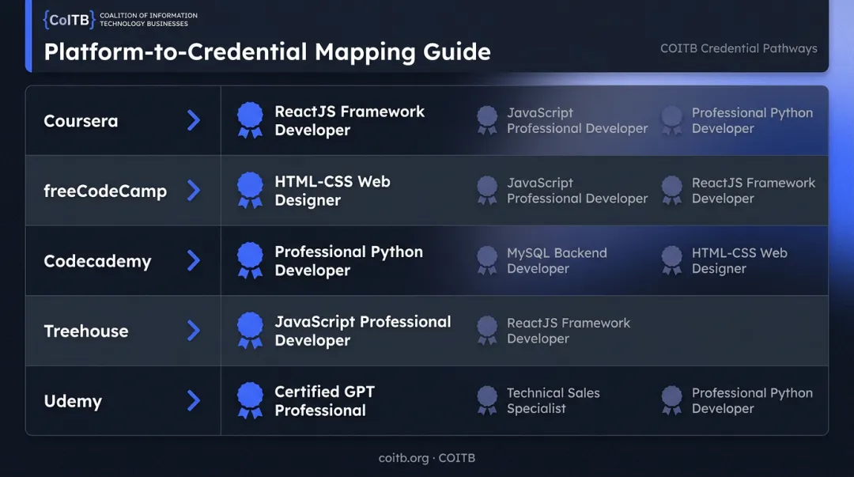This screenshot has width=854, height=477.
Task: Select the blue badge beside HTML-CSS Web Designer in freeCodeCamp row
Action: click(x=250, y=191)
